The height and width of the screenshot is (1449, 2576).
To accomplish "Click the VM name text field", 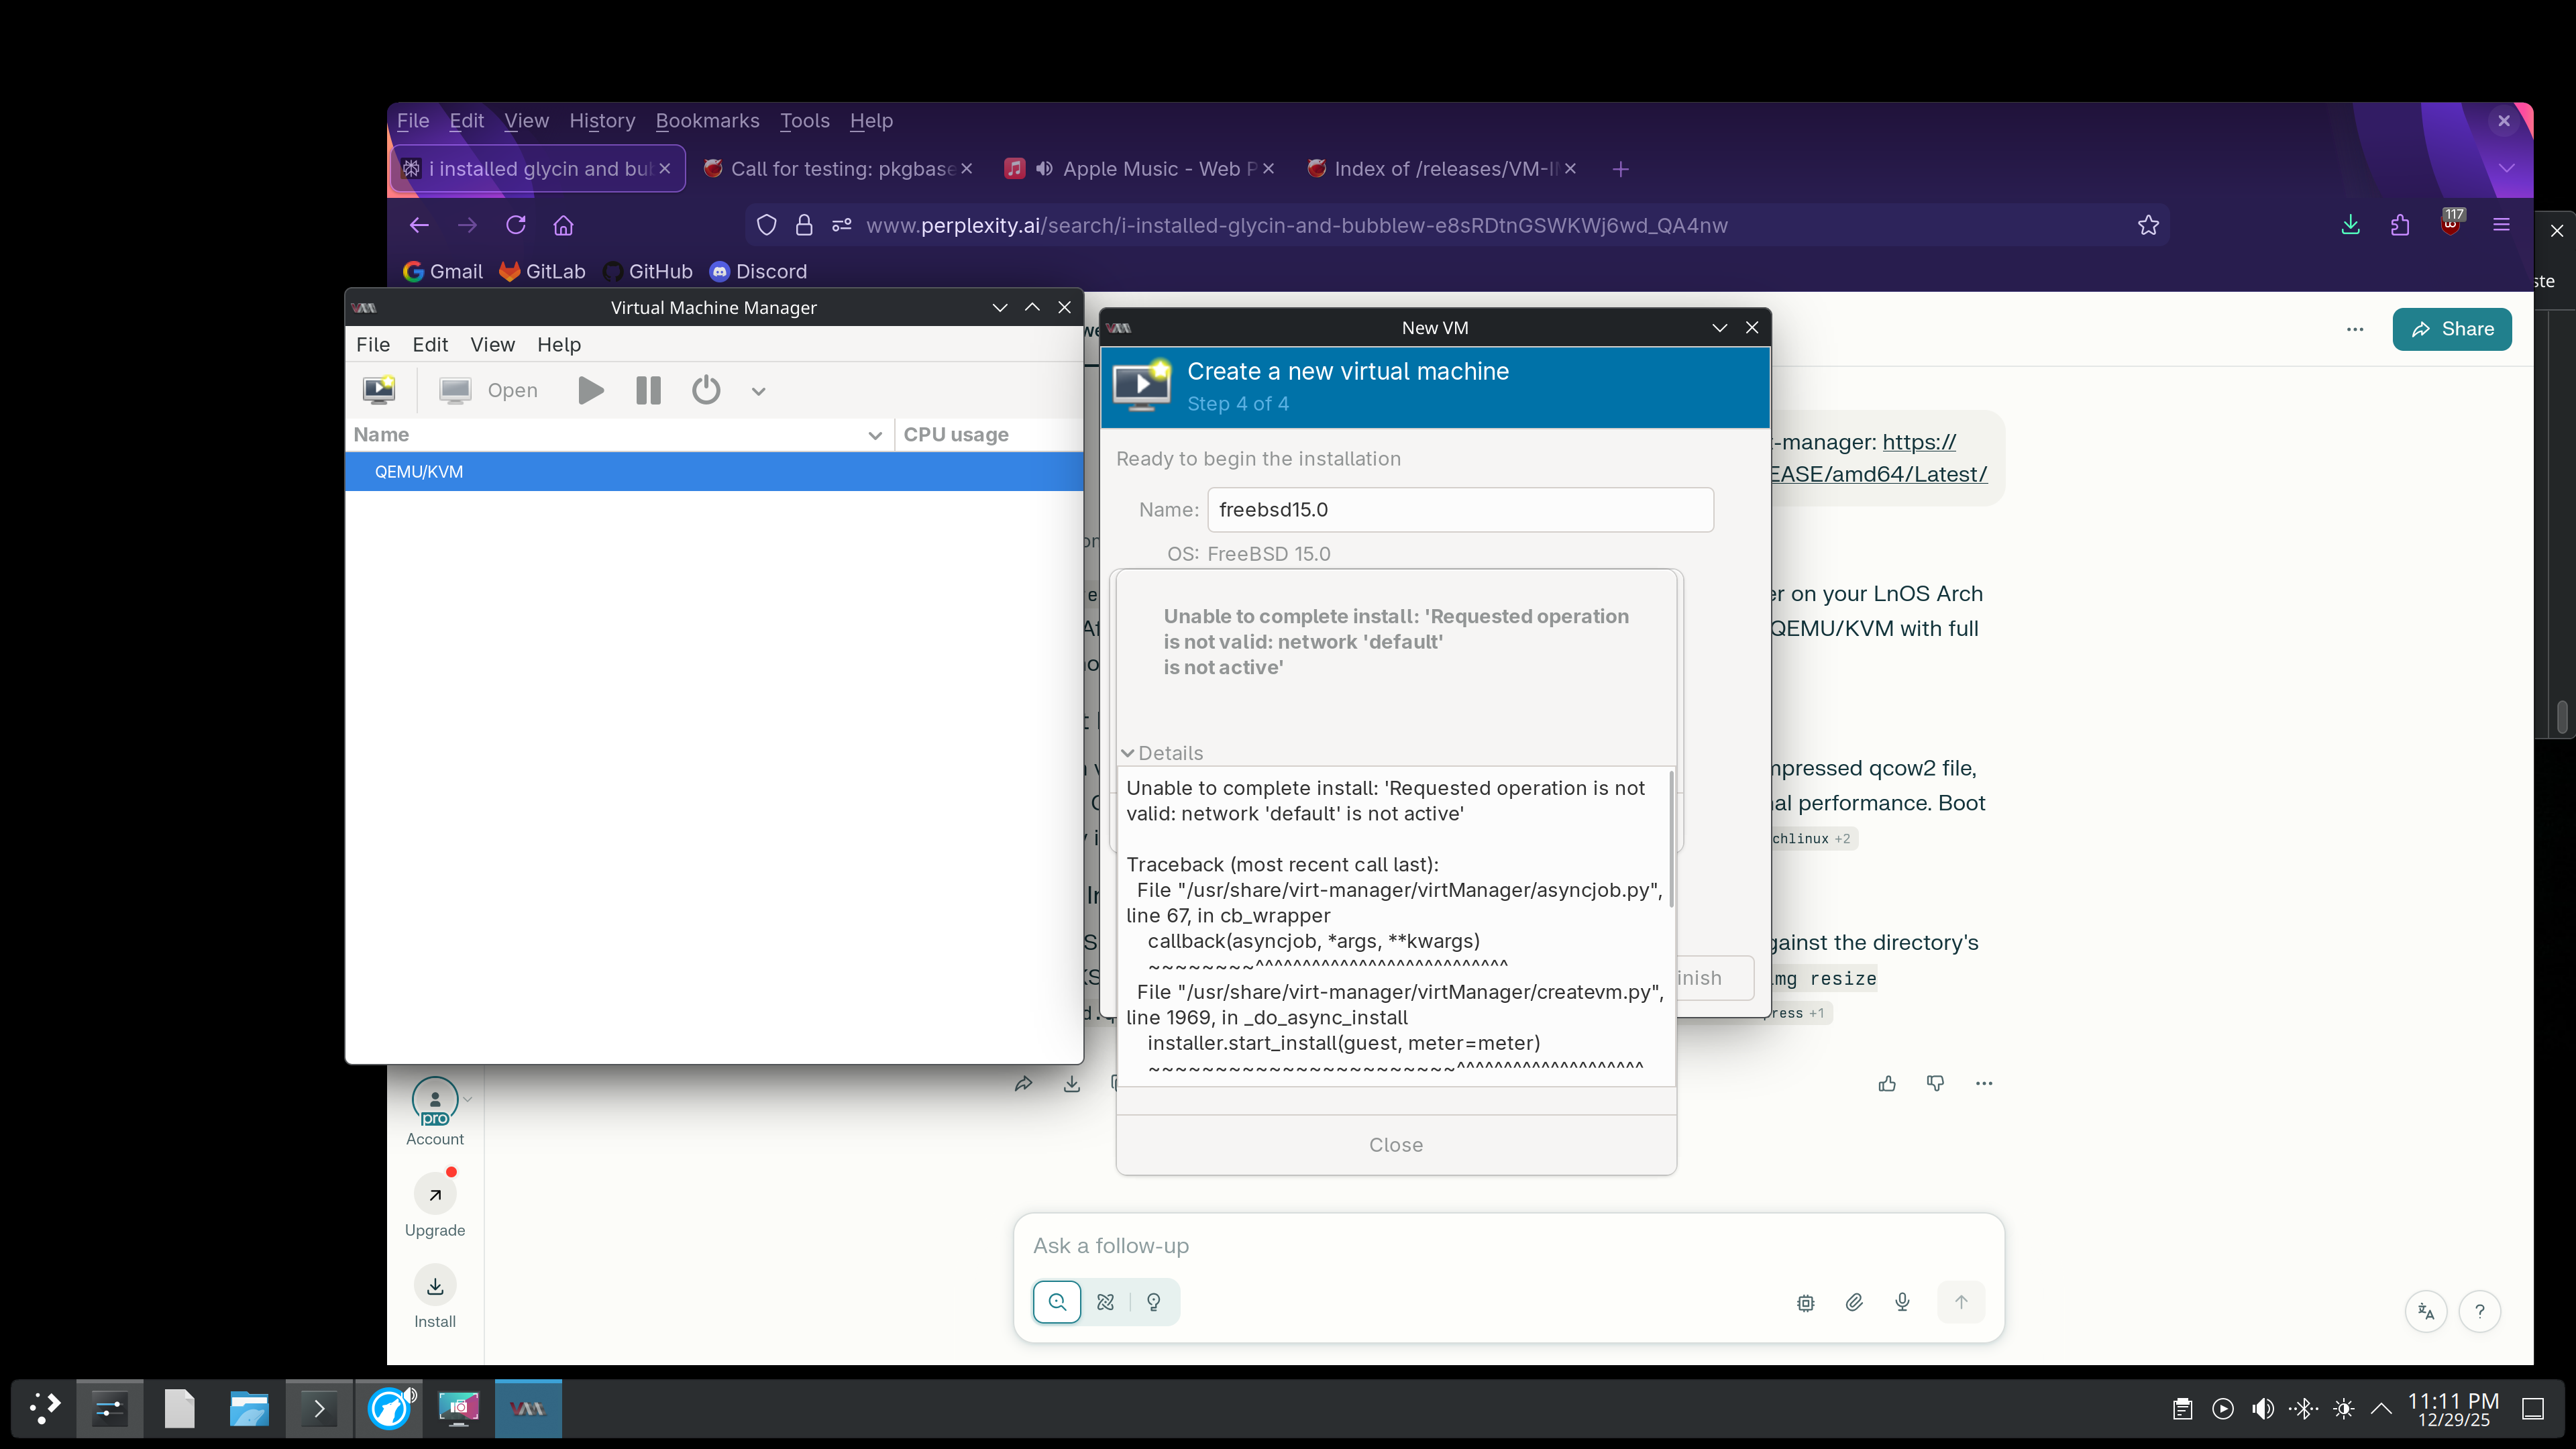I will [1460, 510].
